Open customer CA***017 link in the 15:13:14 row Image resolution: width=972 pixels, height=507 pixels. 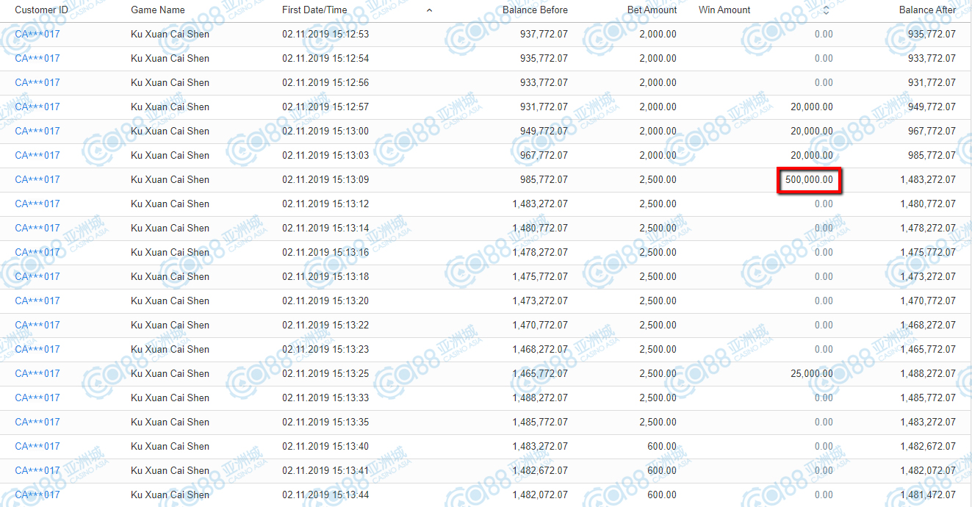37,228
